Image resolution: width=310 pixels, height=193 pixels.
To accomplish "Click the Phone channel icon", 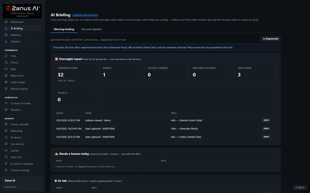I will [x=6, y=63].
